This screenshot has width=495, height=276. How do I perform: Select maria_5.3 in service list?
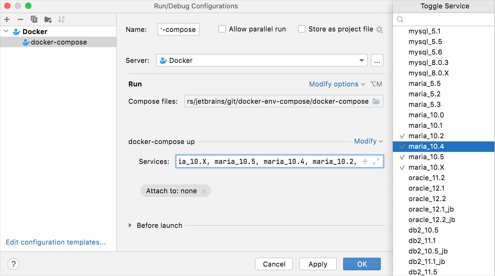pos(444,104)
